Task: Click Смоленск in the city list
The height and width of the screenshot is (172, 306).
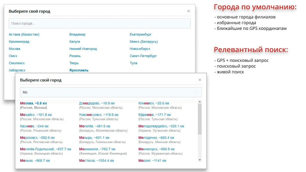Action: (x=17, y=63)
